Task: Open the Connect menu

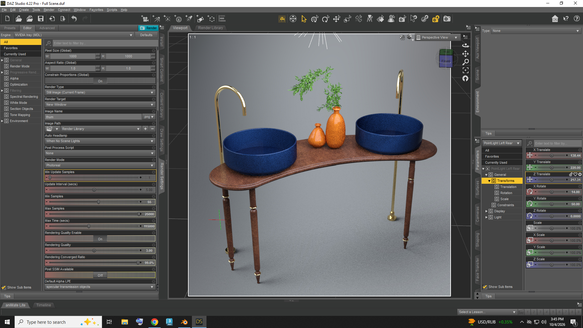Action: point(64,10)
